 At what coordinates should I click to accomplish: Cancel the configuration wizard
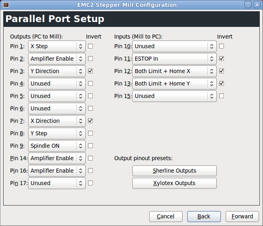[166, 216]
